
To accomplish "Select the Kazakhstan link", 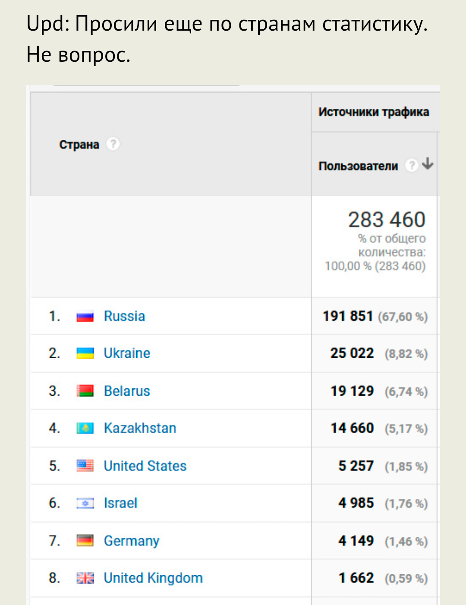I will pyautogui.click(x=140, y=428).
